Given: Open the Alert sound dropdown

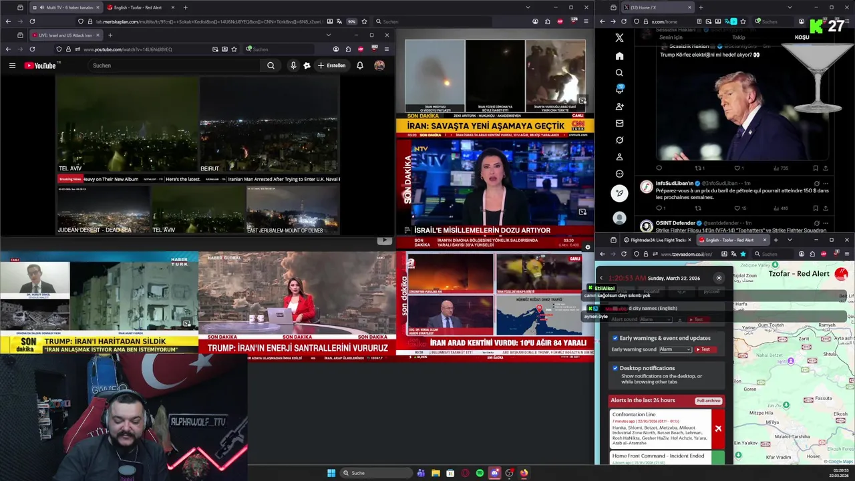Looking at the screenshot, I should pyautogui.click(x=656, y=319).
